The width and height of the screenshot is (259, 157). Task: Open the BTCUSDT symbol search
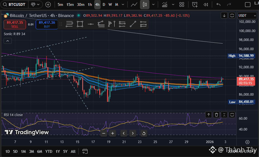coord(14,4)
